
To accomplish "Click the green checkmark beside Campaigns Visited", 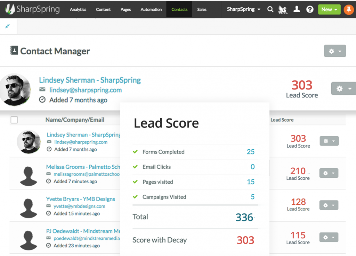I will coord(135,197).
